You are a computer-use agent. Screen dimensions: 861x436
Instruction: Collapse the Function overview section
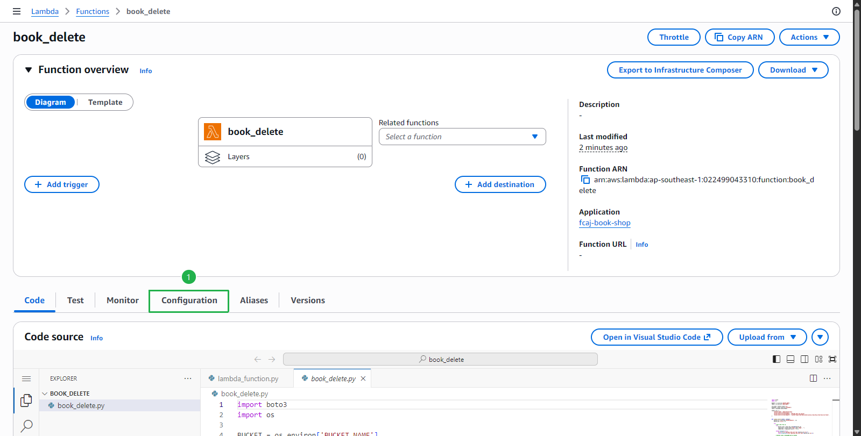point(29,70)
